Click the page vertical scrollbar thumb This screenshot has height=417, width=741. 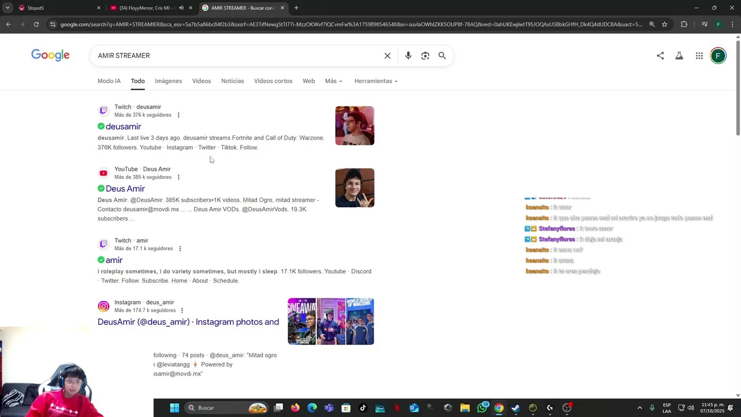738,89
